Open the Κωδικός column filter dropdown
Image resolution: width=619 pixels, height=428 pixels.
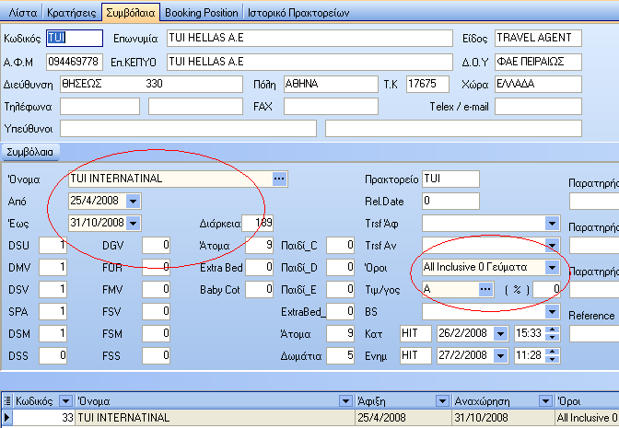coord(65,401)
